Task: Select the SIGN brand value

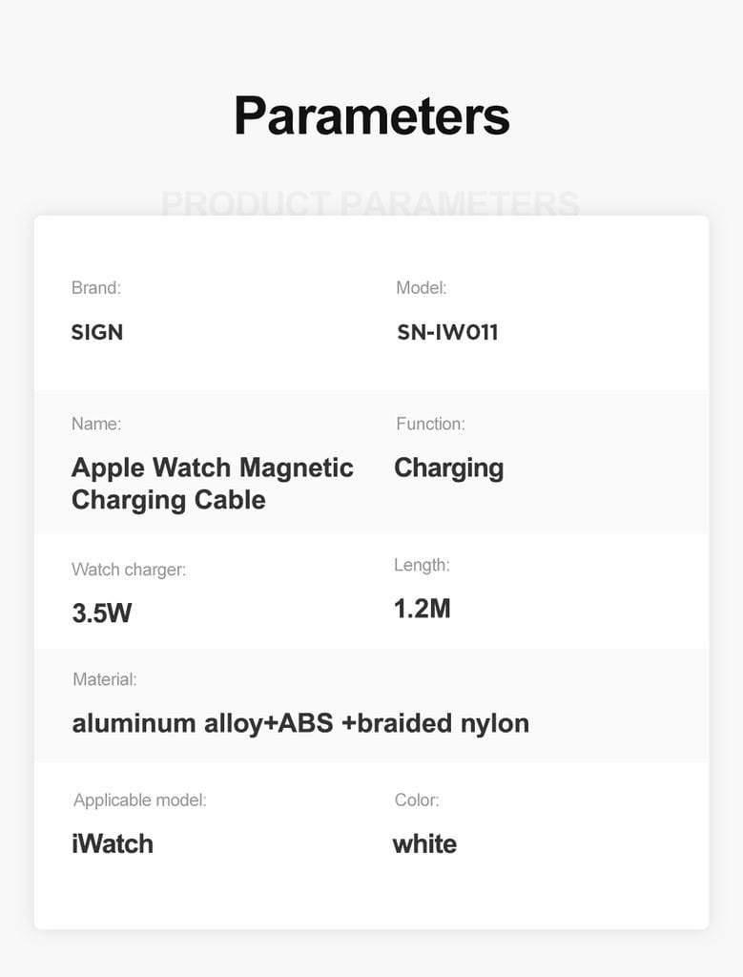Action: tap(97, 332)
